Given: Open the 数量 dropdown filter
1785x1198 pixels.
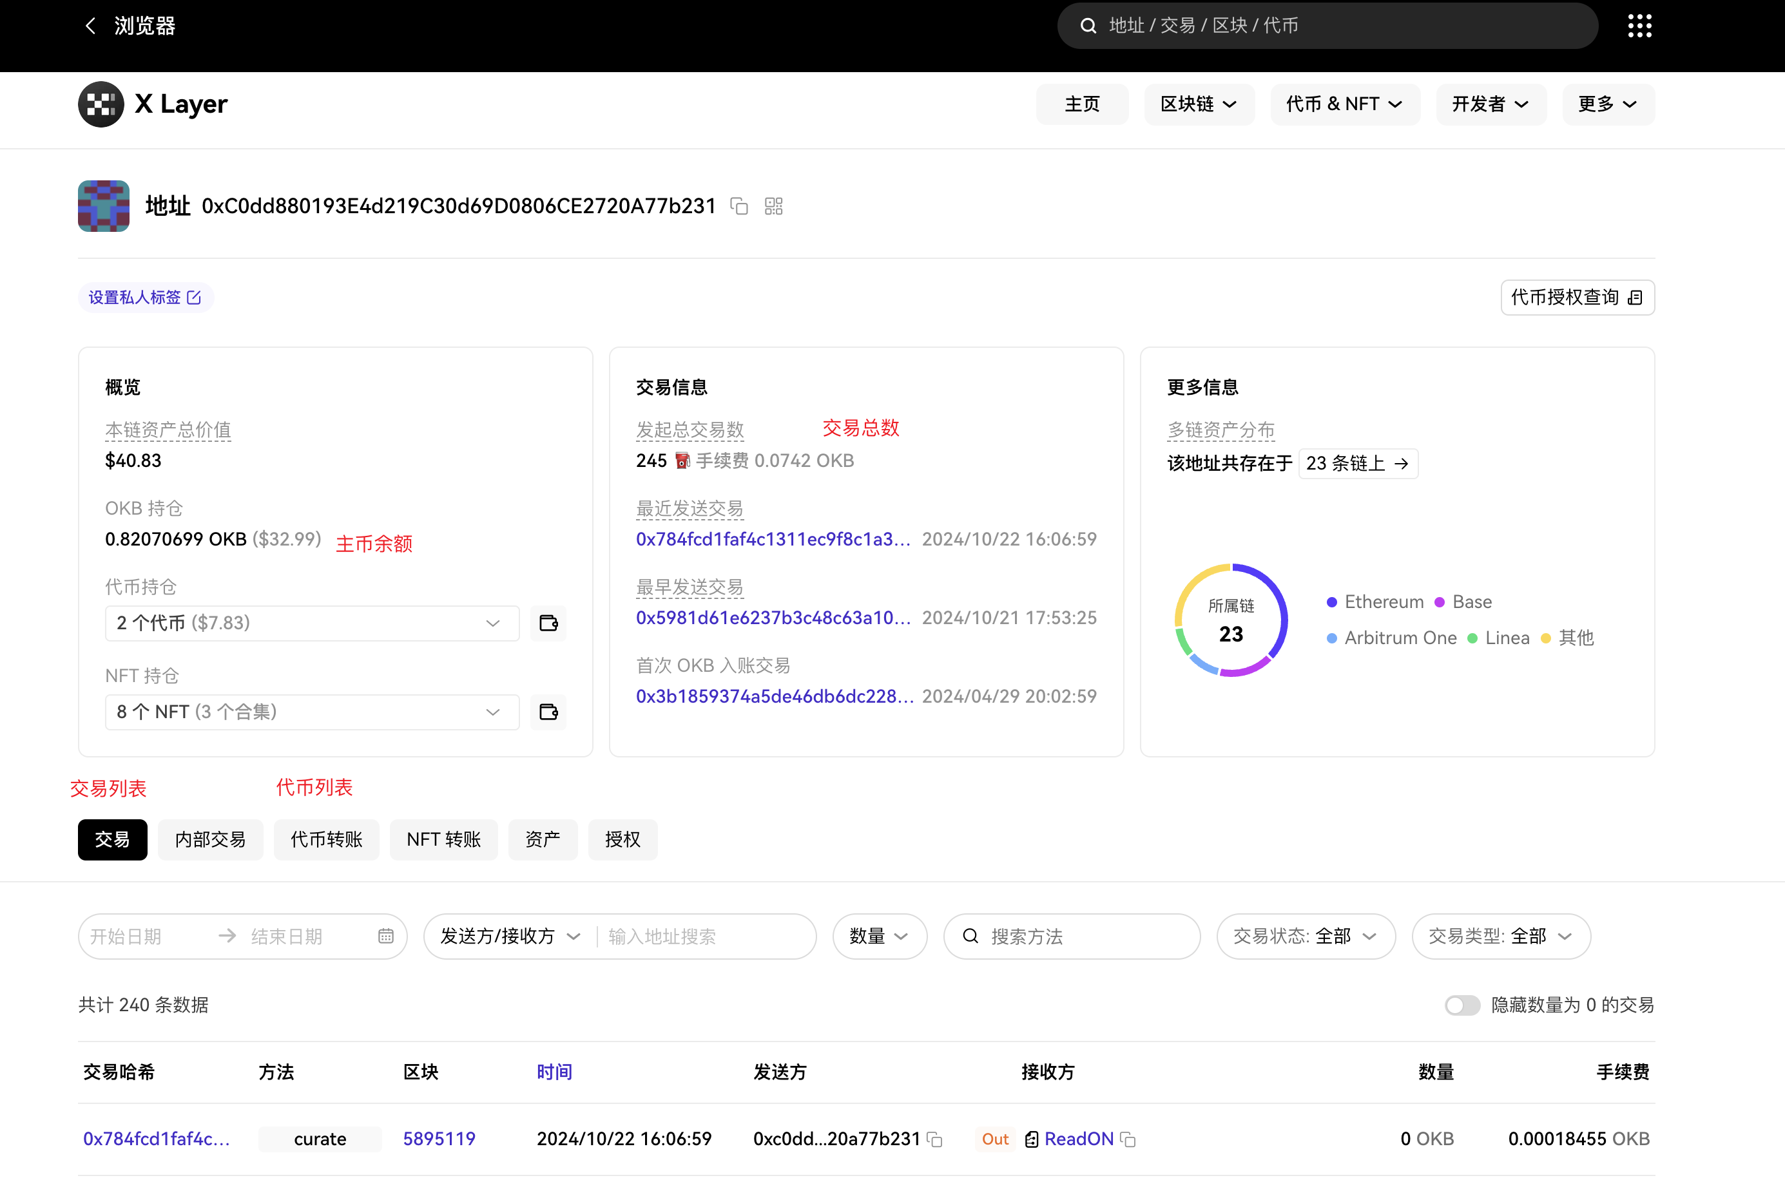Looking at the screenshot, I should click(x=879, y=936).
